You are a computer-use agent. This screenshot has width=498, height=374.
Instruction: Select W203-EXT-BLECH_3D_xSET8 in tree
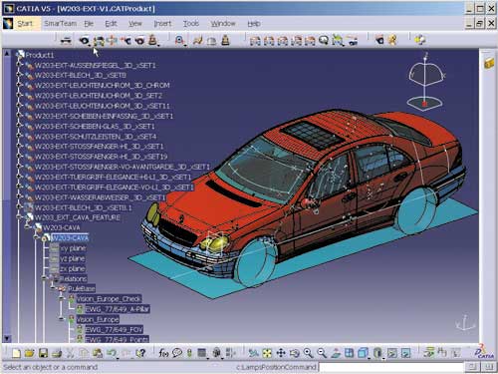click(x=81, y=75)
